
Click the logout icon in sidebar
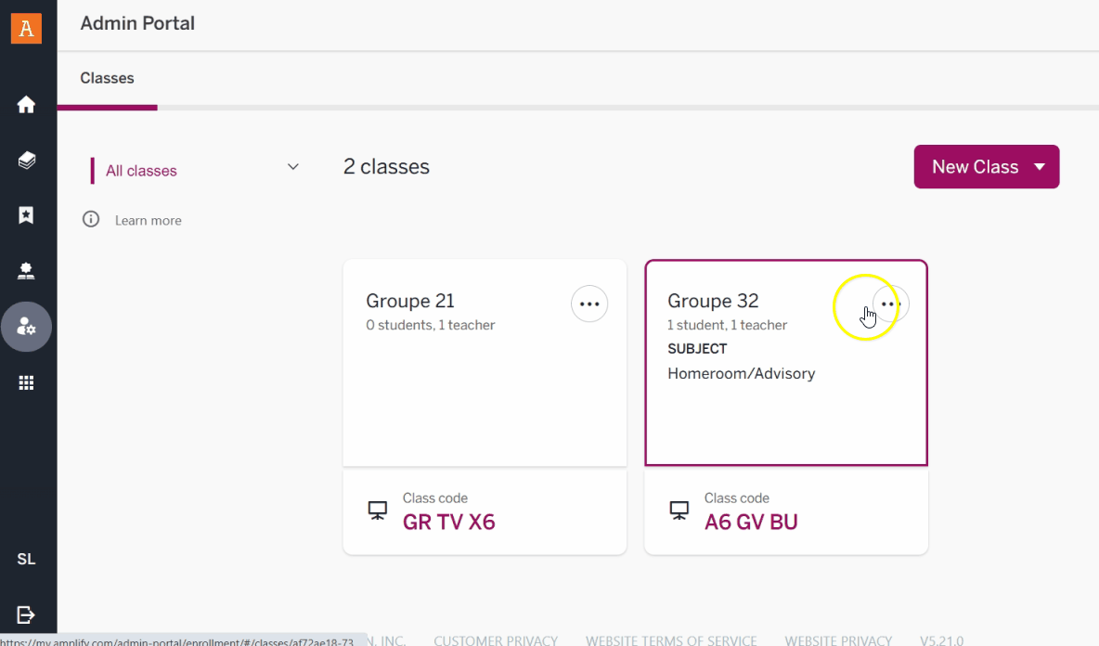click(26, 614)
